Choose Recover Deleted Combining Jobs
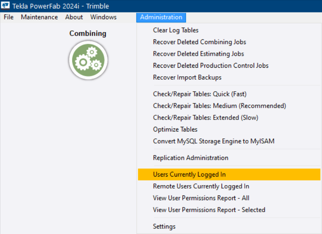 (199, 42)
